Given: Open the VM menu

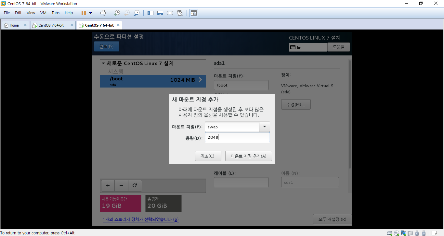Looking at the screenshot, I should (43, 13).
